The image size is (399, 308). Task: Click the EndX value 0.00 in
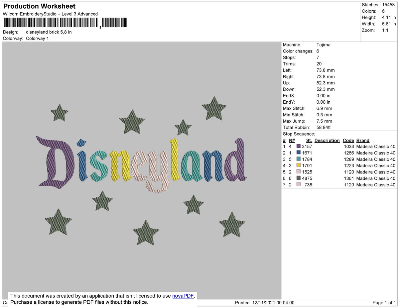pyautogui.click(x=324, y=96)
